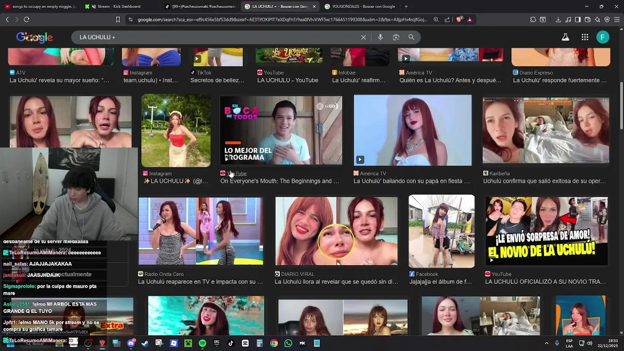Open the En Boca de Todos thumbnail
The height and width of the screenshot is (351, 624).
281,131
